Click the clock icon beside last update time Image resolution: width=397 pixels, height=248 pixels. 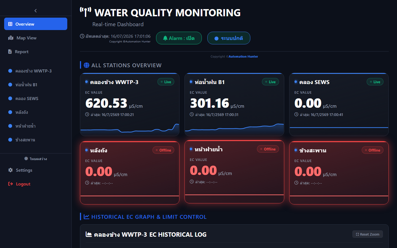tap(82, 36)
